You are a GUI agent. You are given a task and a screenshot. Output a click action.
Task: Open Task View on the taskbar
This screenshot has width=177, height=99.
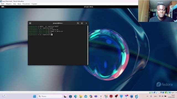[x=65, y=96]
